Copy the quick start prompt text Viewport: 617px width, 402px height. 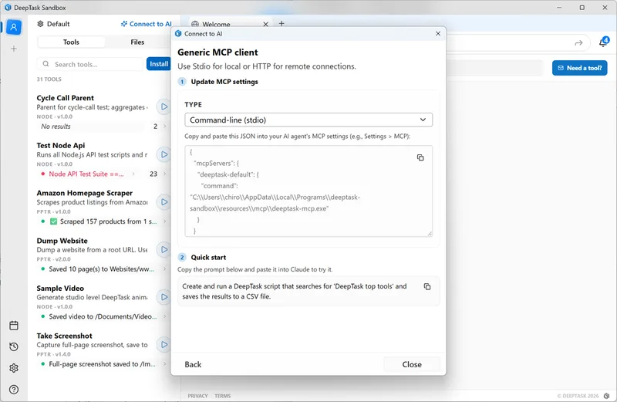pyautogui.click(x=427, y=287)
